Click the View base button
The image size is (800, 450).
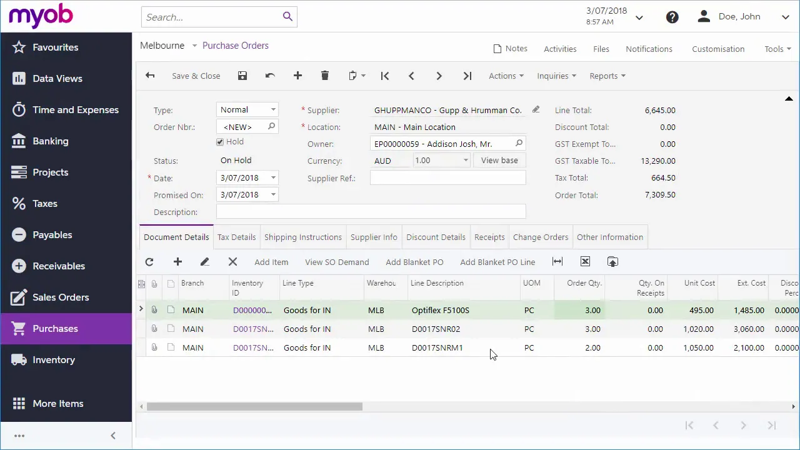(499, 161)
